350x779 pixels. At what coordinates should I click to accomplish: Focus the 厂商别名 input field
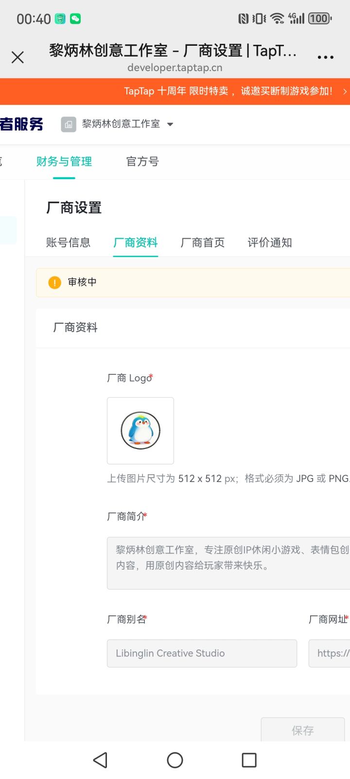click(202, 653)
